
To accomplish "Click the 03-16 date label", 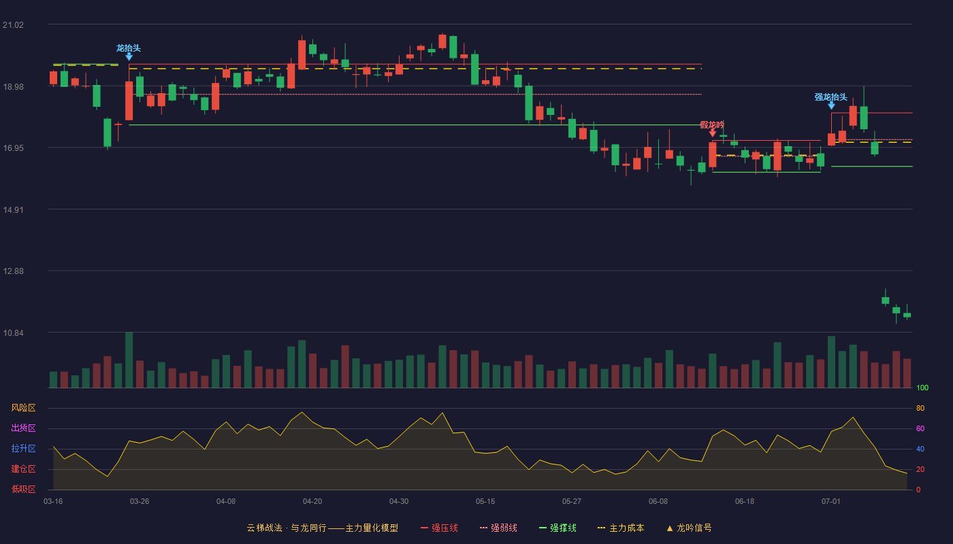I will (53, 501).
